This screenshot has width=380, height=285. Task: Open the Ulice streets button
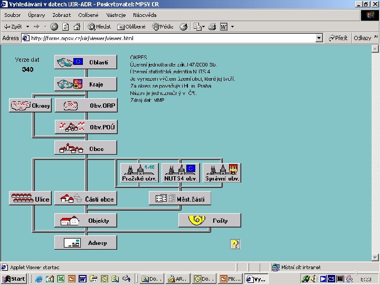[x=30, y=198]
